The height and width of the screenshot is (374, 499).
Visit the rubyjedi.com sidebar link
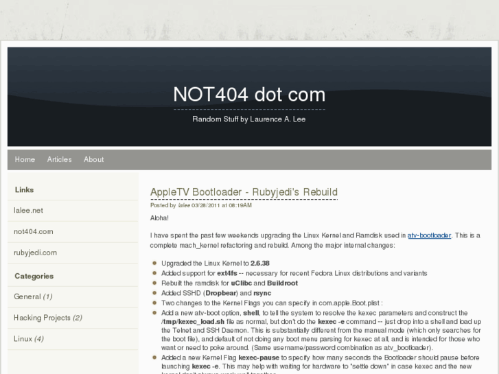pos(35,253)
